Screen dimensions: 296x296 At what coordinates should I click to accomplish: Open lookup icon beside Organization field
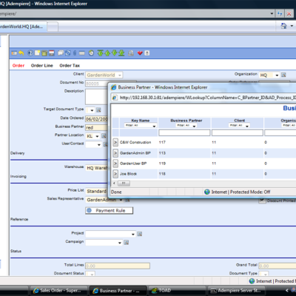click(x=283, y=75)
